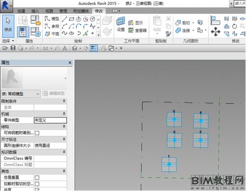Switch to the 附加模块 ribbon tab
Image resolution: width=246 pixels, height=191 pixels.
coord(81,11)
